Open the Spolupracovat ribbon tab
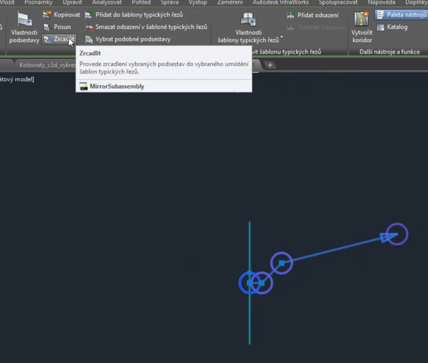Image resolution: width=428 pixels, height=363 pixels. (x=338, y=3)
